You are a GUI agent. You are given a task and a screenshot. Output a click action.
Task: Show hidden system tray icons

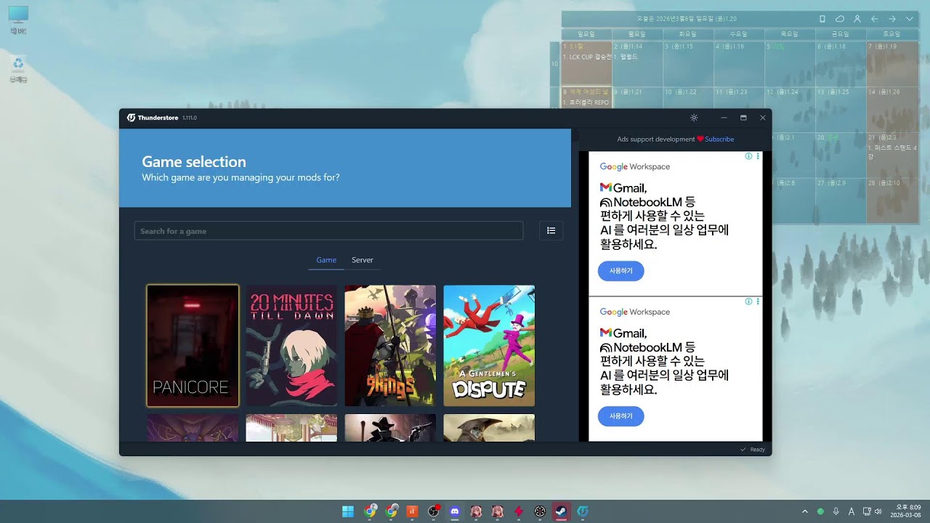tap(804, 511)
